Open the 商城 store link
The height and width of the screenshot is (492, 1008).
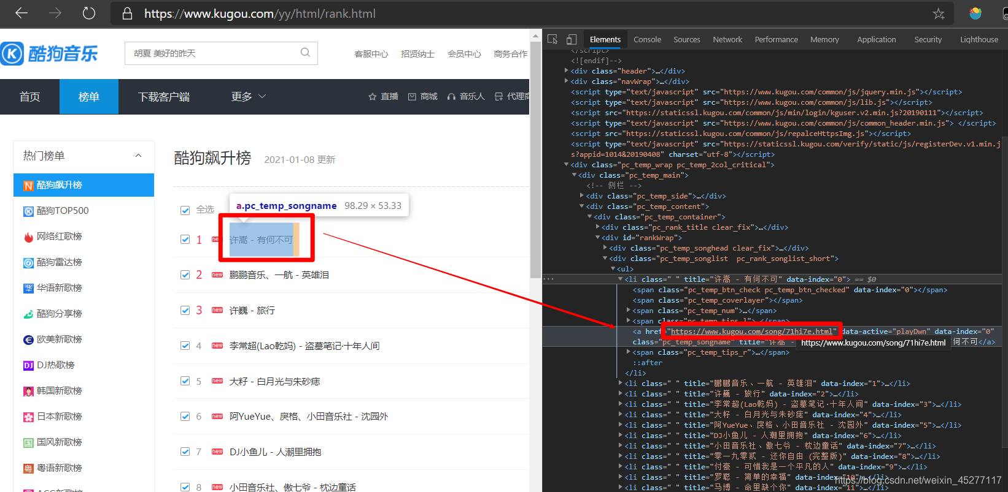point(423,96)
